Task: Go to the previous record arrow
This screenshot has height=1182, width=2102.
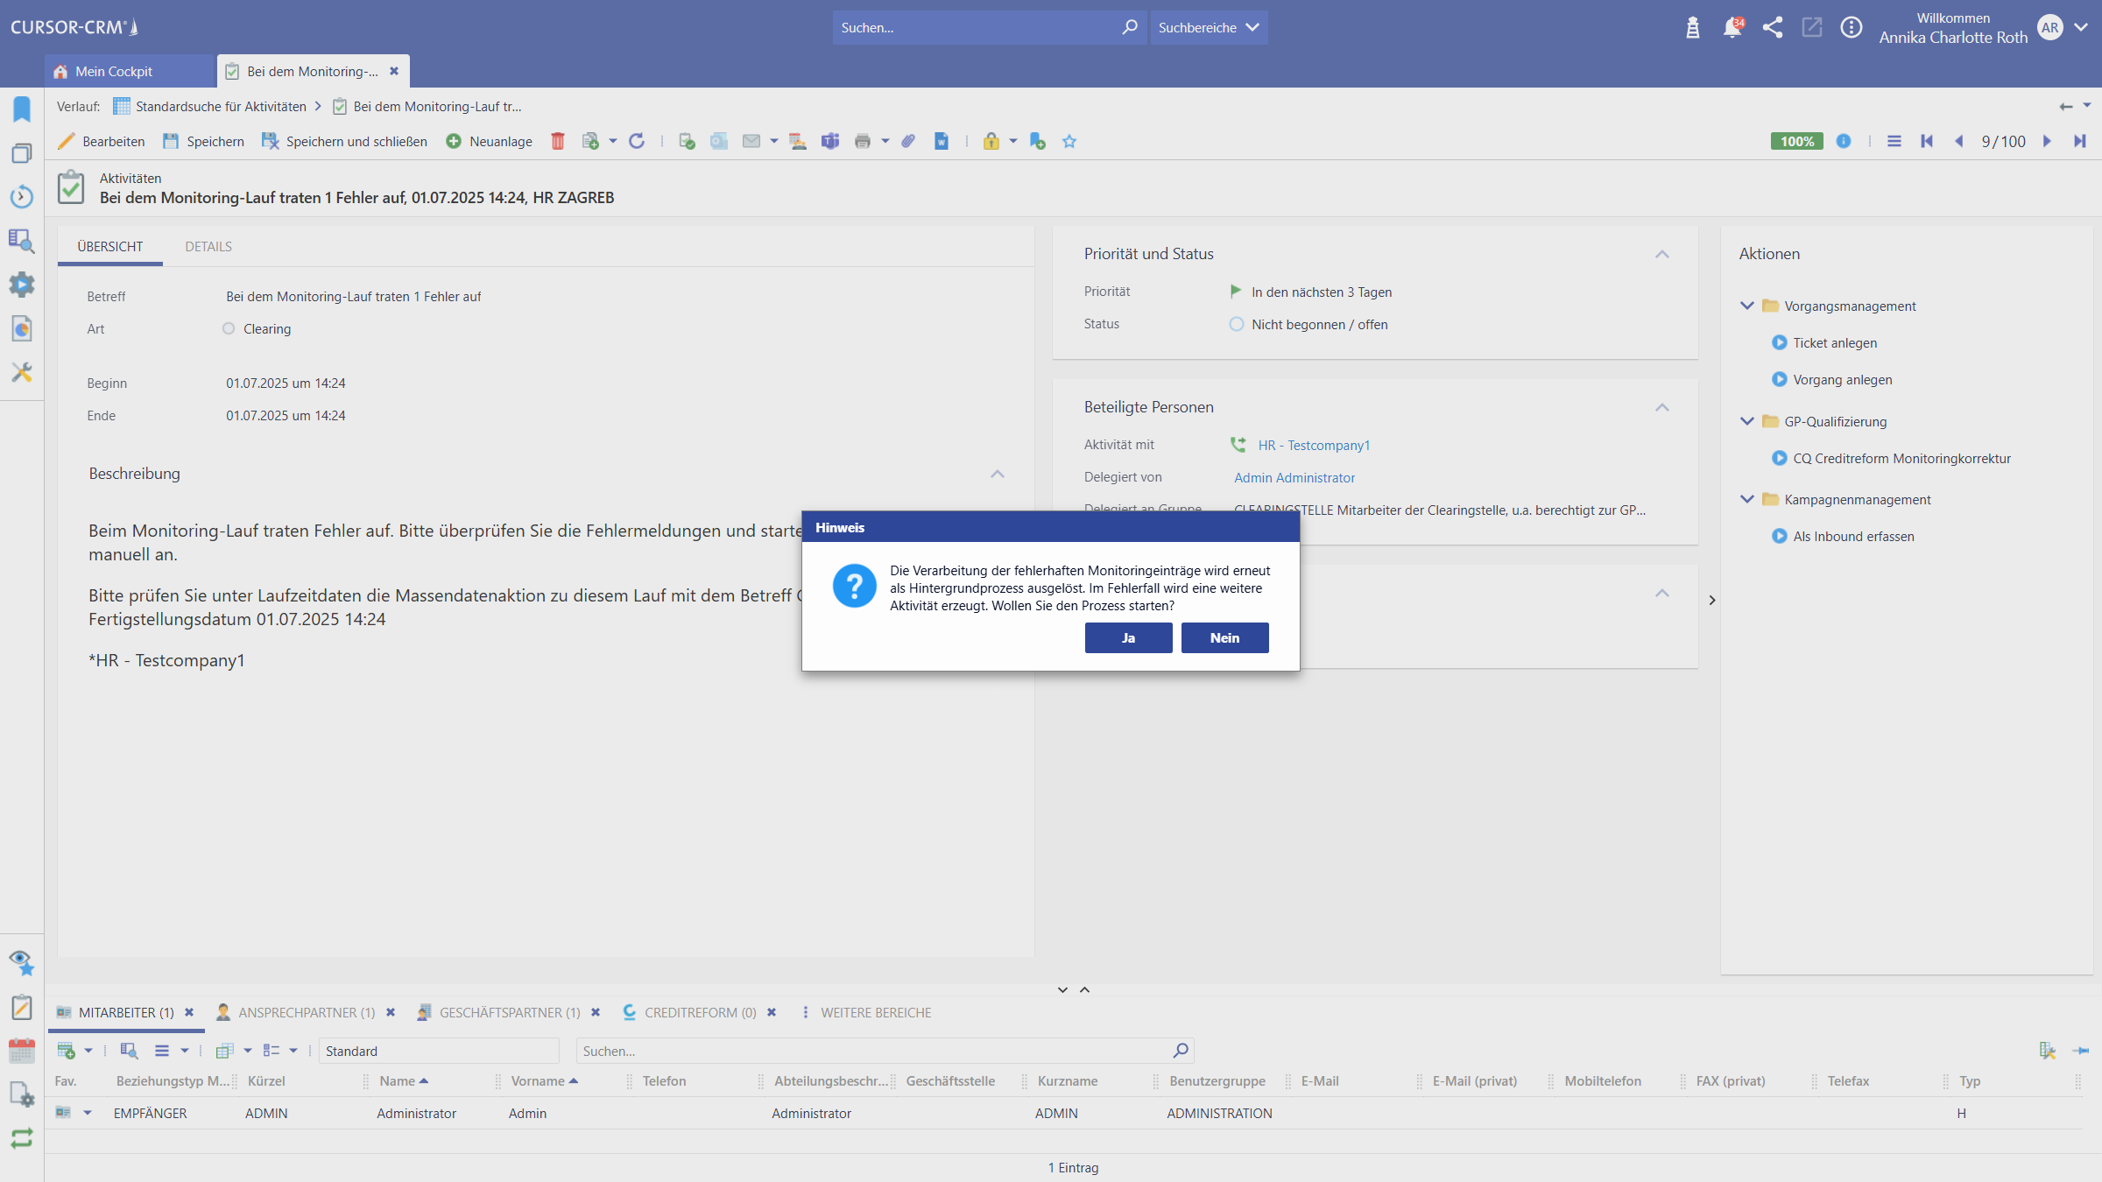Action: (1959, 141)
